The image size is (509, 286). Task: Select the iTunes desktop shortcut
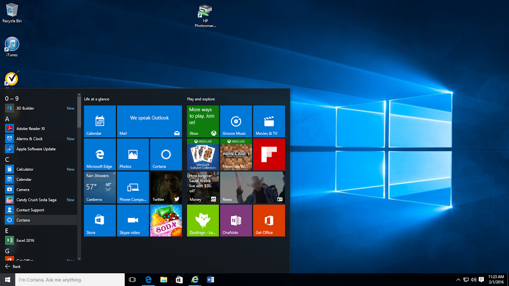click(12, 47)
